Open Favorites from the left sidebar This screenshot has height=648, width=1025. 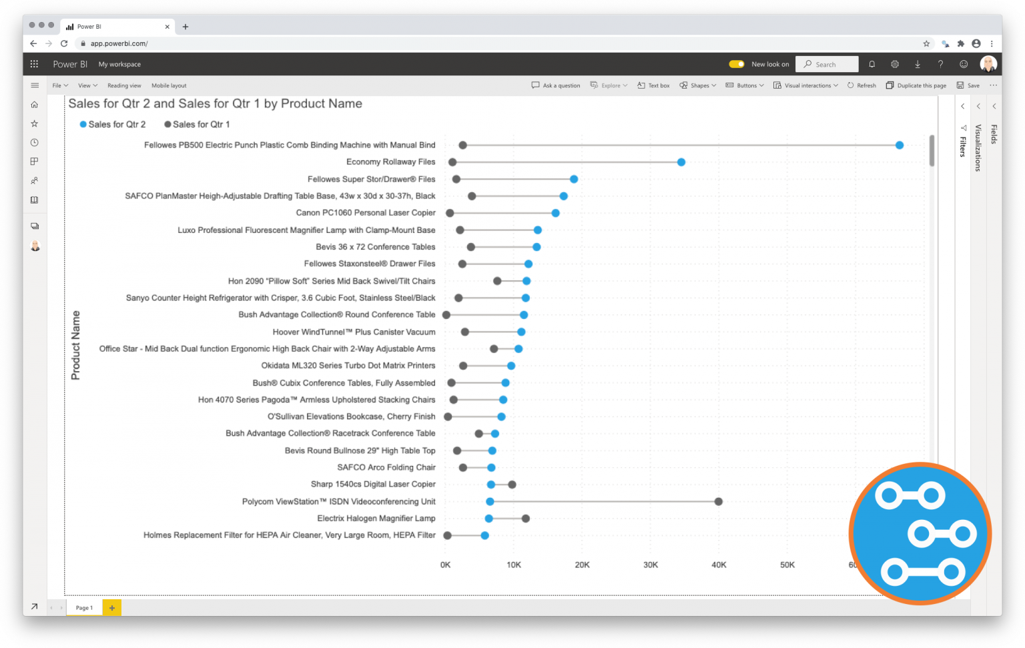click(x=34, y=123)
